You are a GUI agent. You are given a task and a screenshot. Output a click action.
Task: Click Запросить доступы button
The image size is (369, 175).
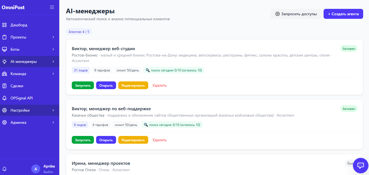pyautogui.click(x=296, y=14)
